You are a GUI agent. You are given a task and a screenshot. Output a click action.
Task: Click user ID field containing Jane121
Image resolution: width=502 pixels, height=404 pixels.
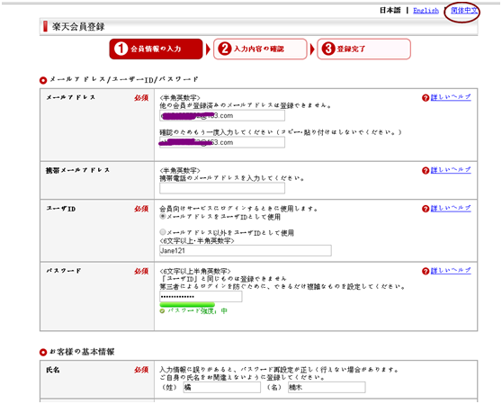tap(246, 251)
